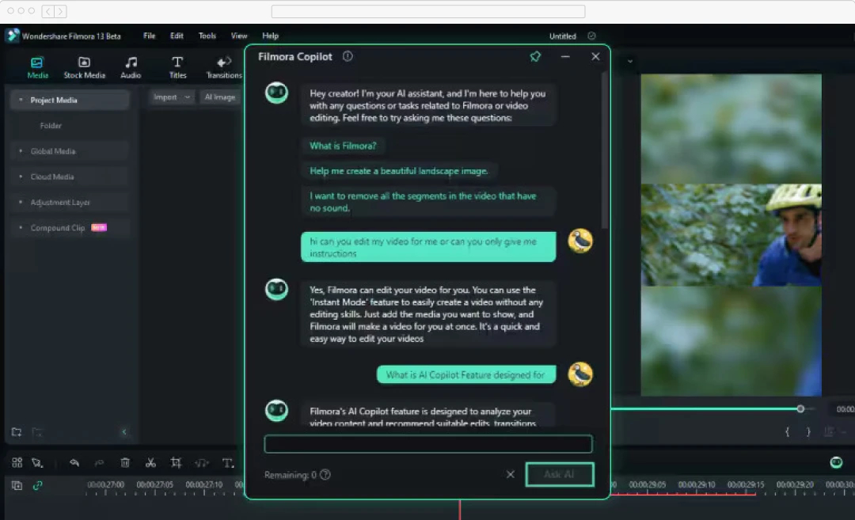Select the Folder entry under Project Media
The image size is (855, 520).
pyautogui.click(x=51, y=126)
